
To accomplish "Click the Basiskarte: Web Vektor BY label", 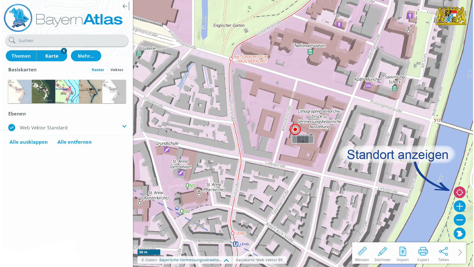I will (x=259, y=260).
